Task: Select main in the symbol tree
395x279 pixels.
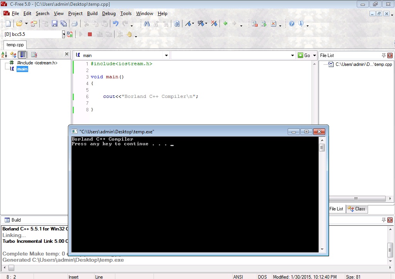Action: pyautogui.click(x=22, y=69)
